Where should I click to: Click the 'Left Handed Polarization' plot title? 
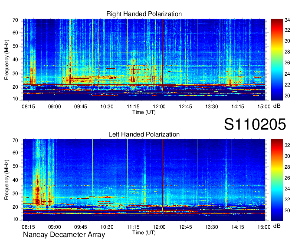click(x=144, y=134)
